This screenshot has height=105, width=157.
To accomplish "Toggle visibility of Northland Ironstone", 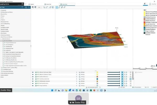I will point(33,83).
